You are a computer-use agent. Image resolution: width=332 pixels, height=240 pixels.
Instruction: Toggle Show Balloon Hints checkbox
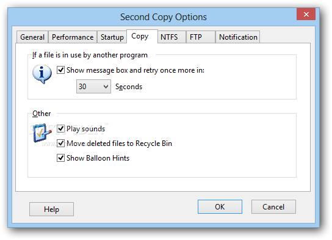61,158
